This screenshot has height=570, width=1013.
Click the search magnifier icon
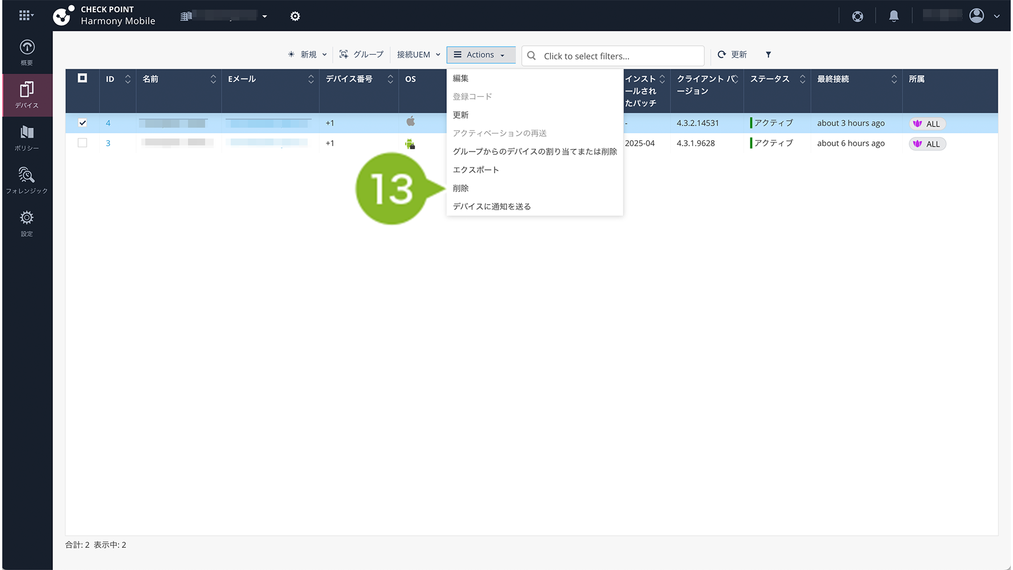coord(532,56)
